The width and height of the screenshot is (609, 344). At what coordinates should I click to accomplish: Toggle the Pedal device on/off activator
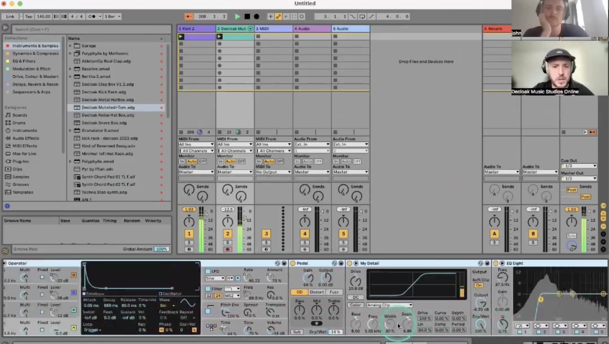pos(293,263)
